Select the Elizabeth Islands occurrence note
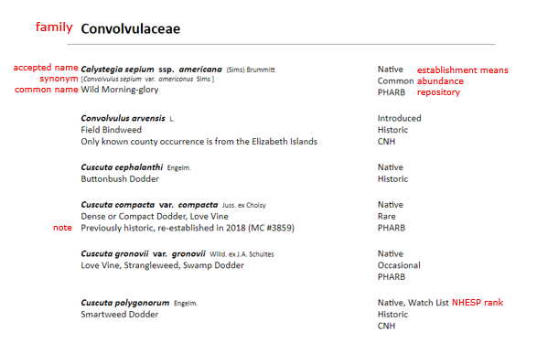Viewport: 537px width, 343px height. 199,142
